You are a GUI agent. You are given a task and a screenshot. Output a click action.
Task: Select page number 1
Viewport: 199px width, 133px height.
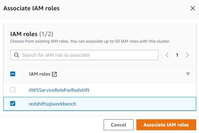[177, 55]
